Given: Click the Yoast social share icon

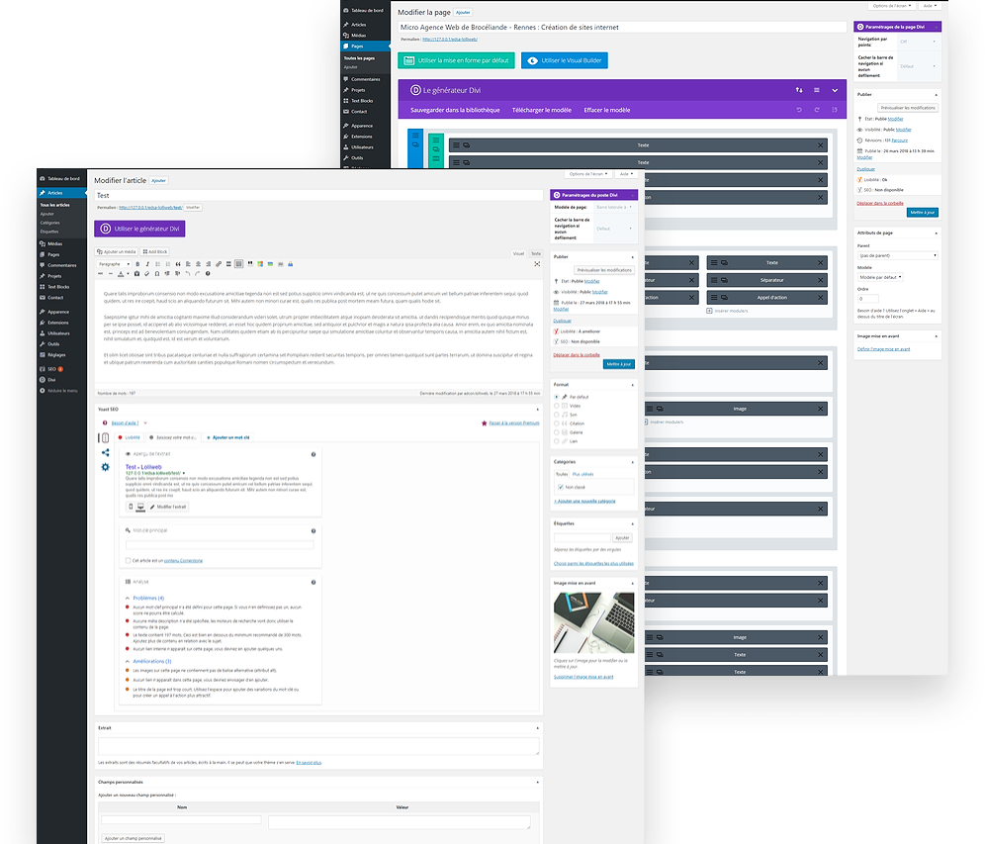Looking at the screenshot, I should (x=106, y=452).
